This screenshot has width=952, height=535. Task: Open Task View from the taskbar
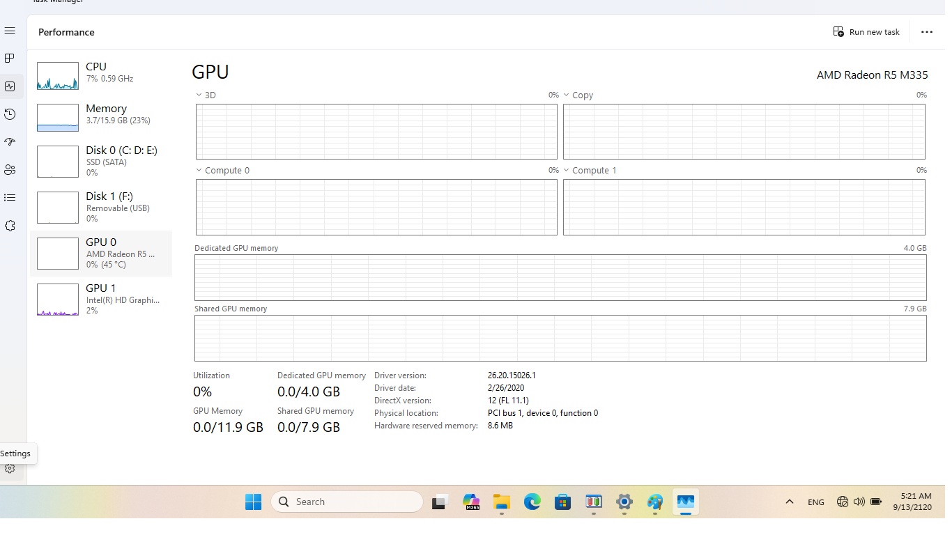click(x=440, y=502)
